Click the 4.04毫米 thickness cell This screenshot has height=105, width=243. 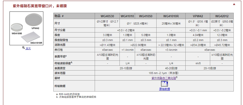198,35
